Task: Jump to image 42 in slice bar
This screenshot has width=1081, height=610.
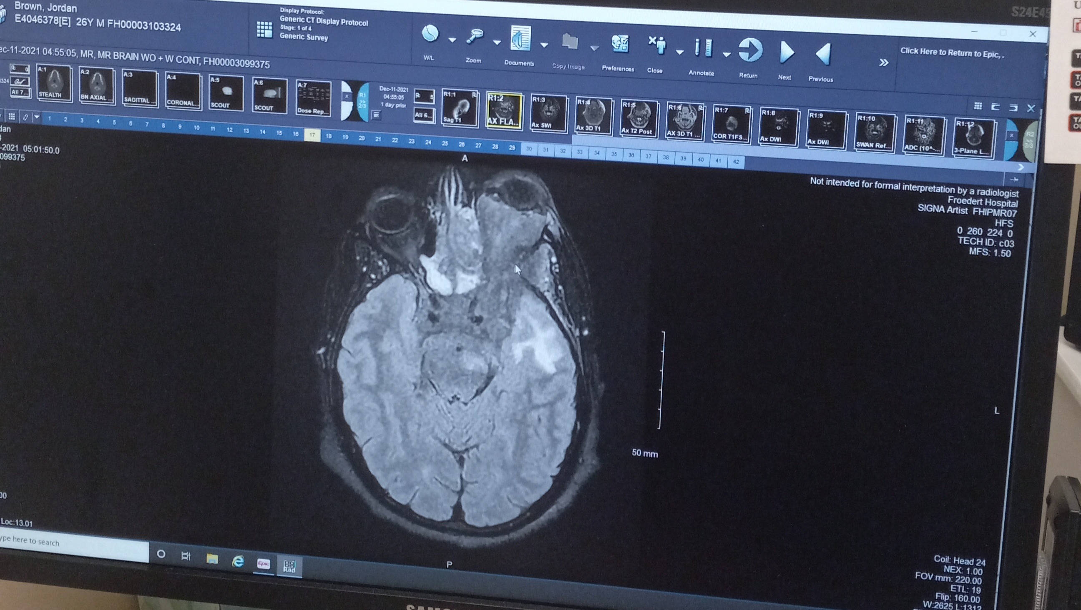Action: click(736, 161)
